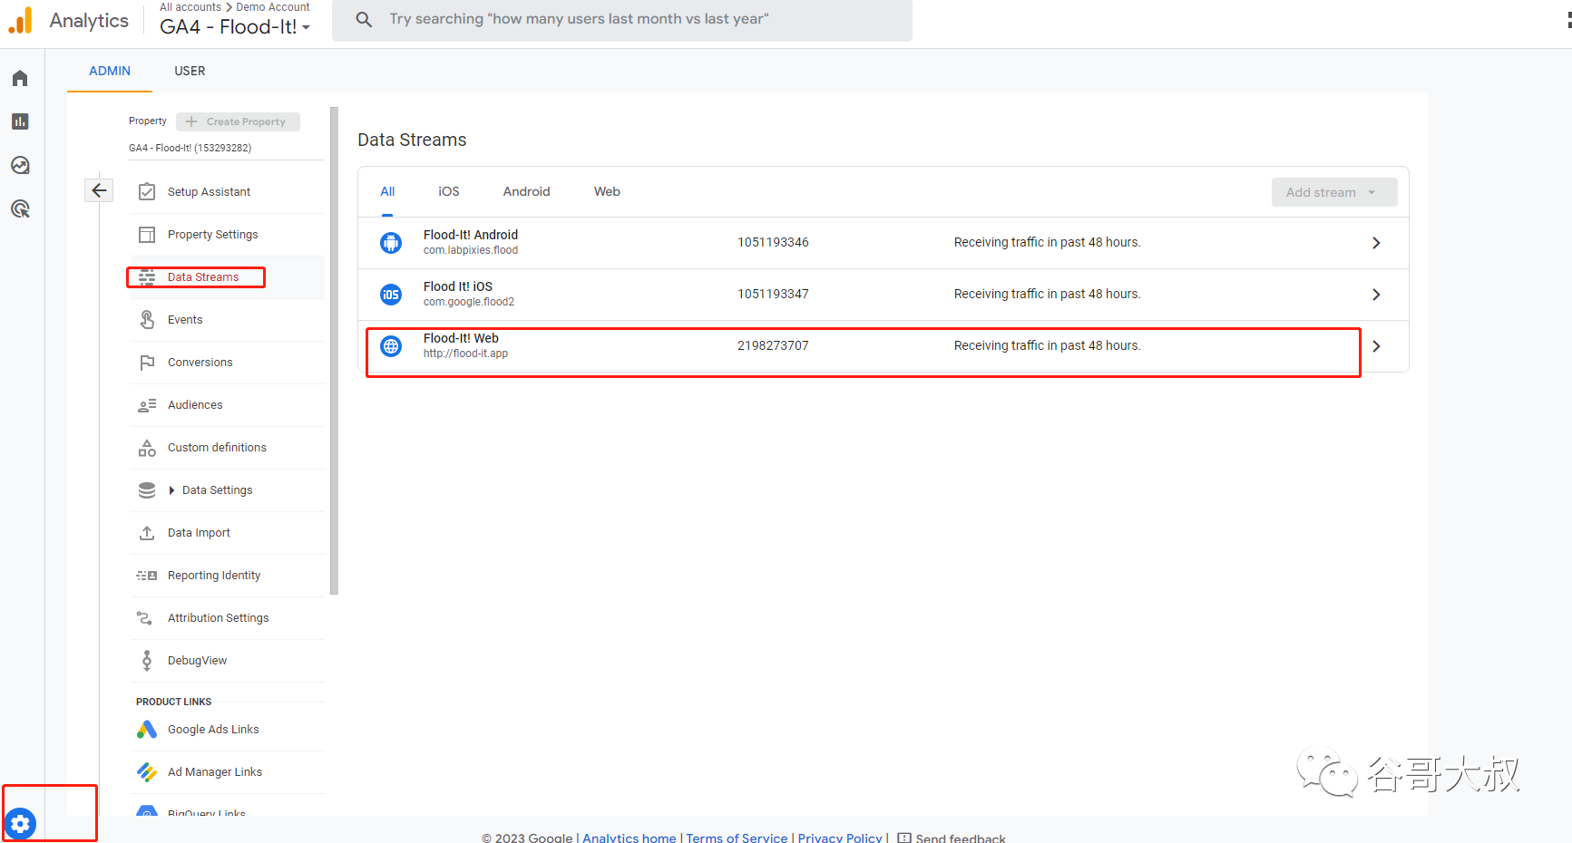Filter streams by the Web tab
1572x843 pixels.
(x=607, y=191)
